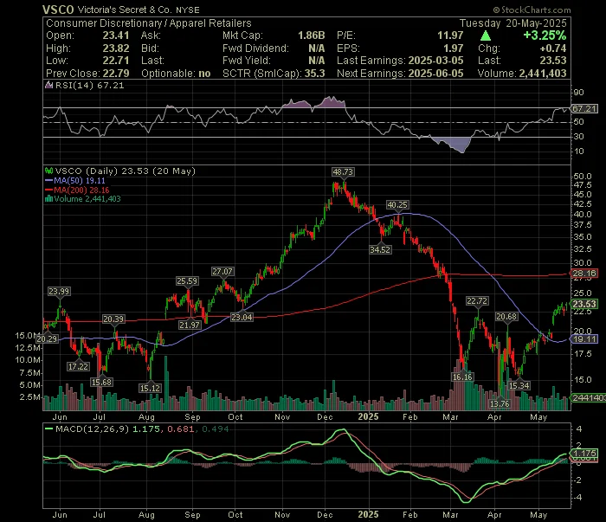The image size is (606, 522).
Task: Click the Mkt Cap value 1.86B
Action: pos(311,35)
